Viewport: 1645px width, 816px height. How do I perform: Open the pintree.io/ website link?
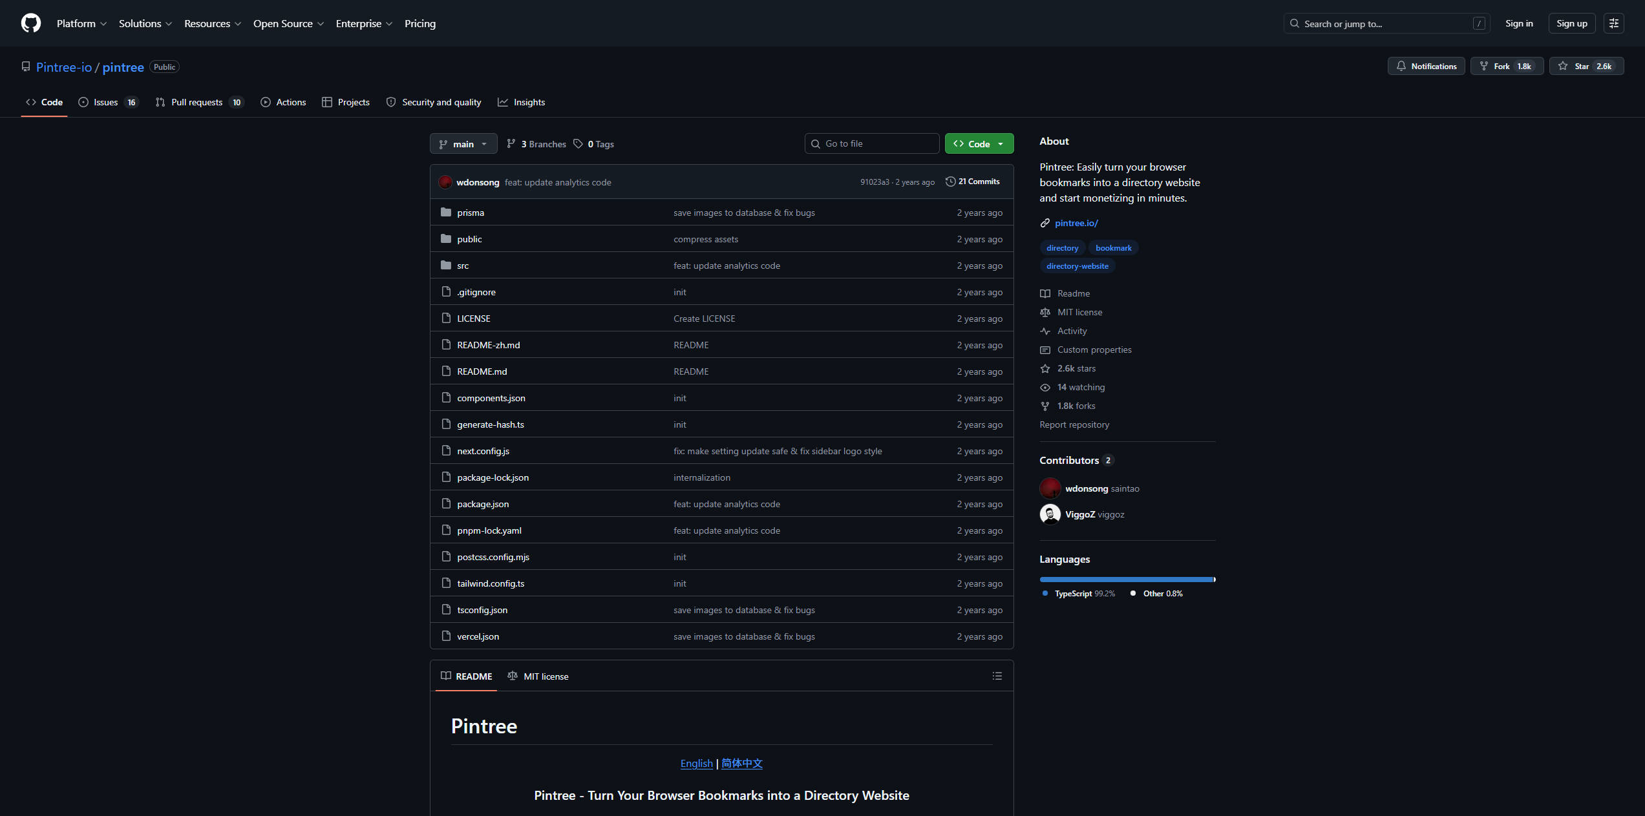click(1076, 223)
